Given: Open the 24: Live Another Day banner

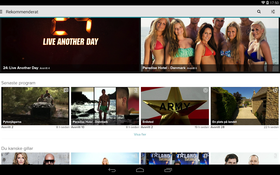Looking at the screenshot, I should (70, 45).
